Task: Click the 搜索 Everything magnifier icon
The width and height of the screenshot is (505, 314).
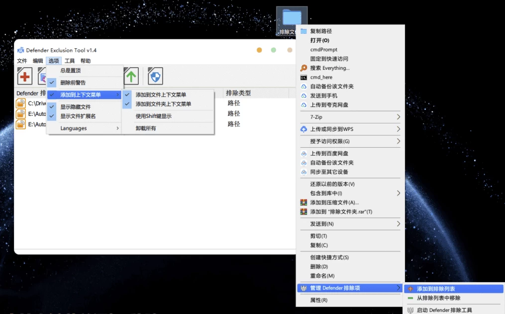Action: [303, 68]
